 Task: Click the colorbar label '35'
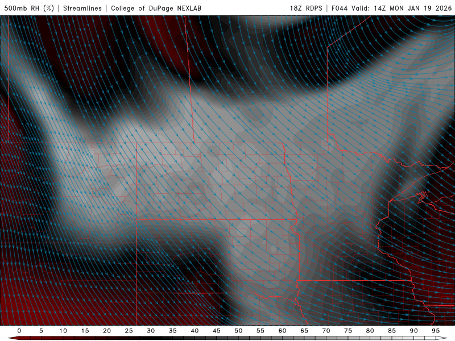coord(173,331)
